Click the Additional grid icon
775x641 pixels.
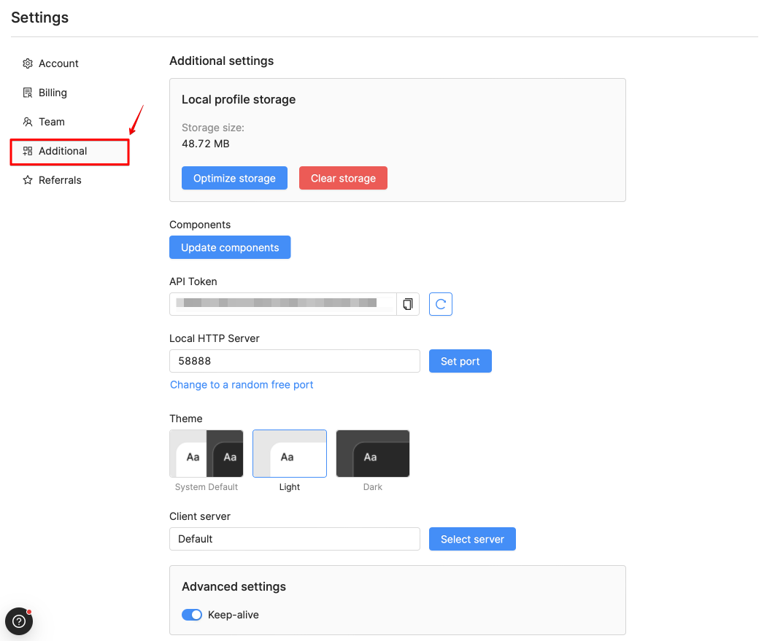pos(28,151)
